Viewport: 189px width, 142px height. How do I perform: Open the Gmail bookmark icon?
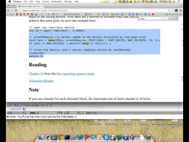pos(126,14)
